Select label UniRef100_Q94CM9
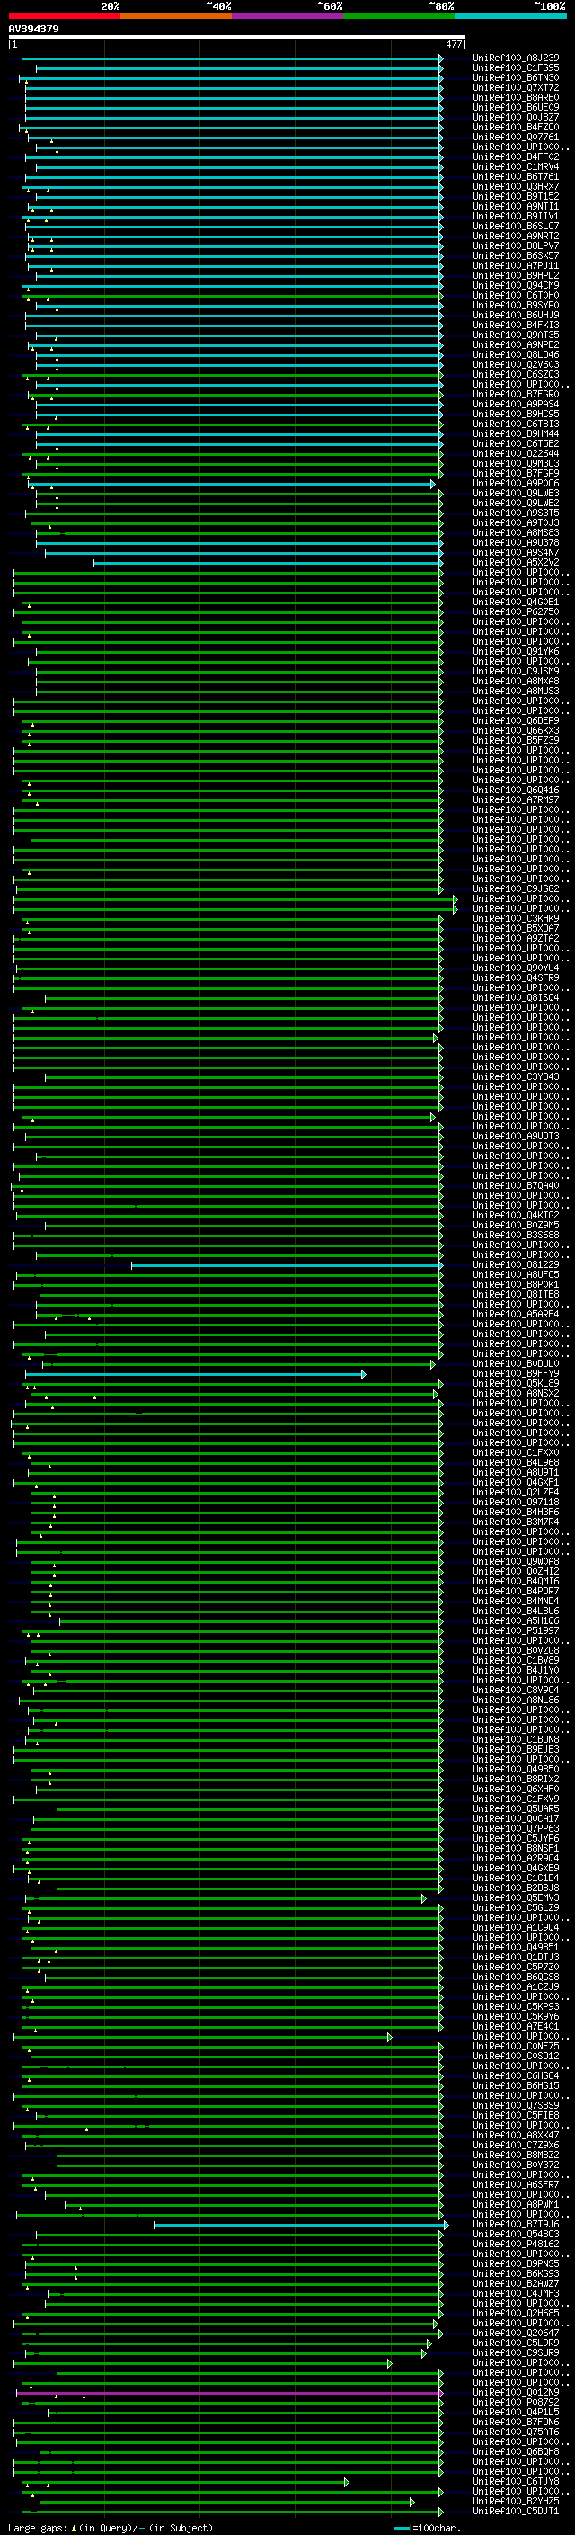Screen dimensions: 575x2535 click(516, 285)
